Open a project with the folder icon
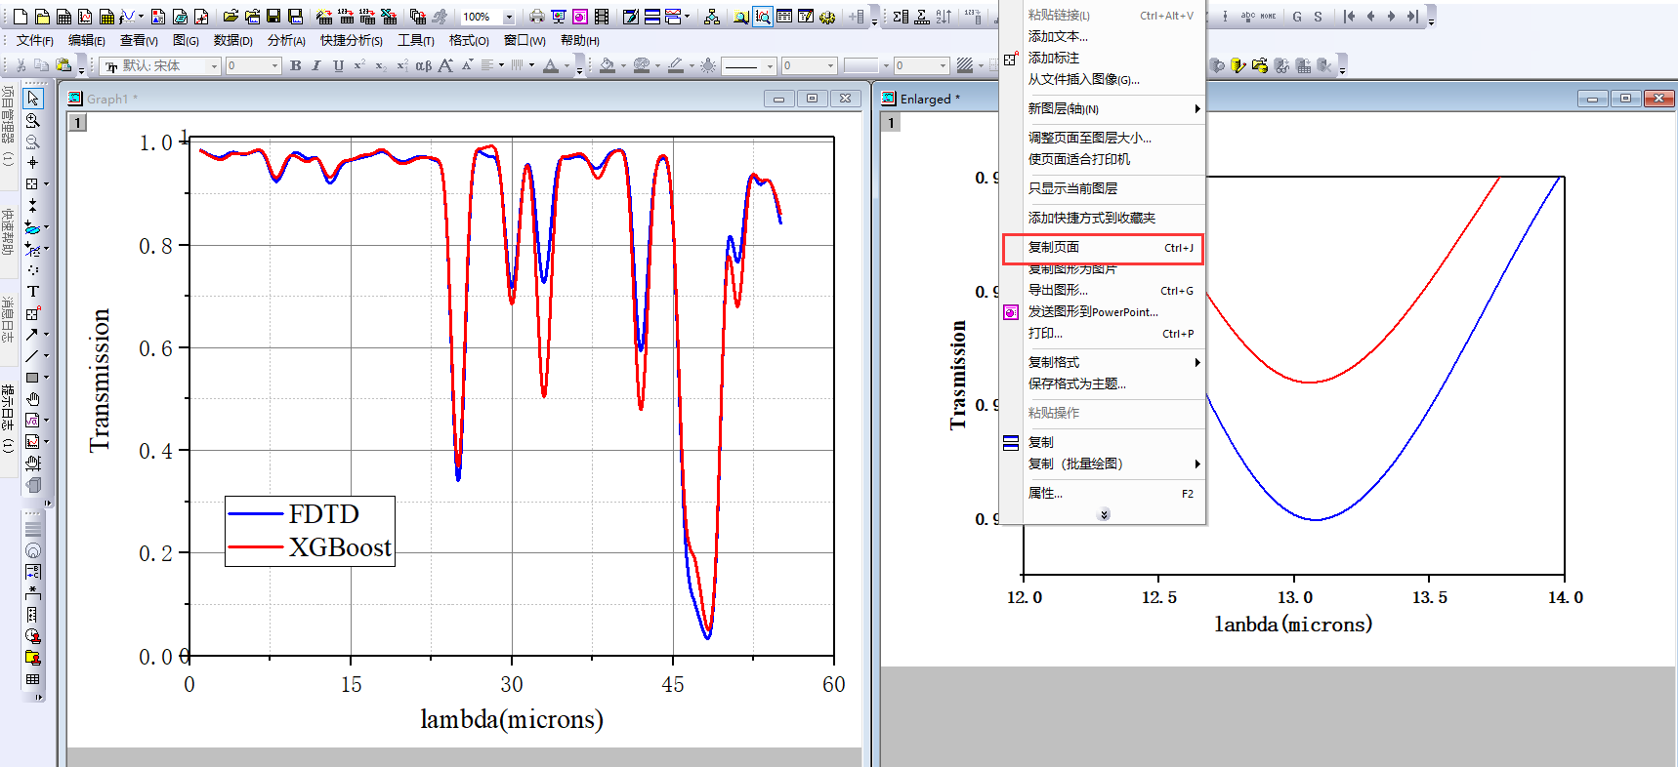The height and width of the screenshot is (767, 1678). (231, 17)
